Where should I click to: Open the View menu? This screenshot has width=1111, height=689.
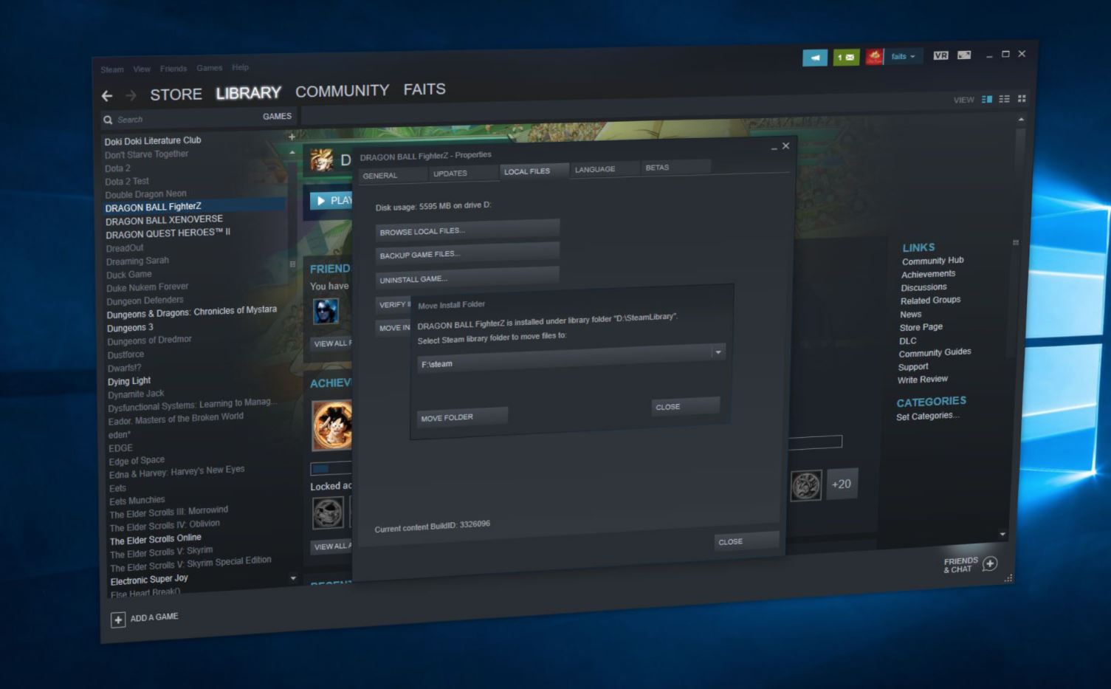[142, 69]
